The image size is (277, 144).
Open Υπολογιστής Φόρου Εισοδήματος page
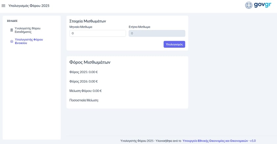point(27,30)
